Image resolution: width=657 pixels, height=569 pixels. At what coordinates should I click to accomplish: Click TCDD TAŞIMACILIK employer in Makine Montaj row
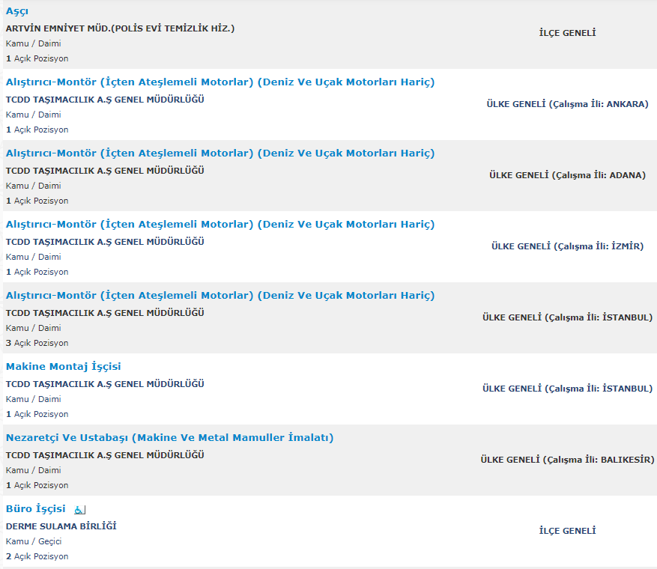coord(105,384)
